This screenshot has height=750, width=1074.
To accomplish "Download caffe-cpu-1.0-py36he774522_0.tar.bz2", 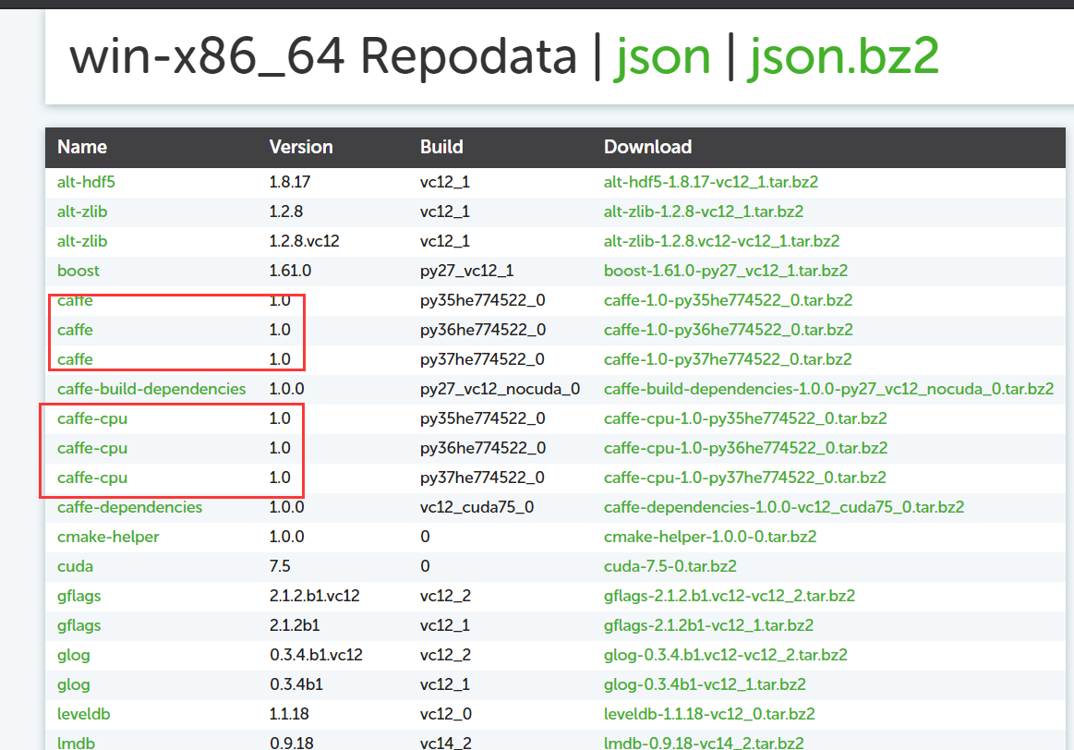I will coord(745,448).
